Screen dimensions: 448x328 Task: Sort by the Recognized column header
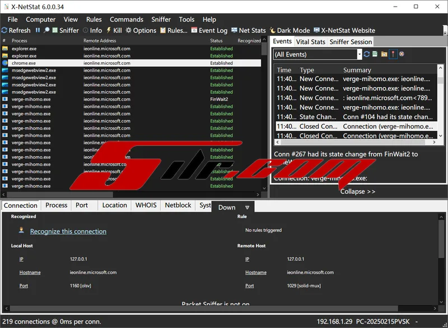(249, 41)
